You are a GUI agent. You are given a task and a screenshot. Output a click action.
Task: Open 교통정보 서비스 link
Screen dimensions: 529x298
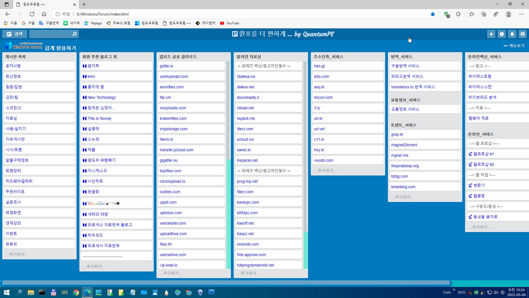pyautogui.click(x=425, y=109)
